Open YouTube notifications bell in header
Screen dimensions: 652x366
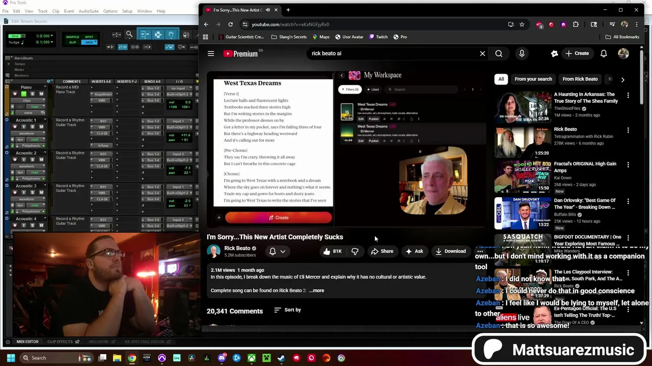(604, 53)
